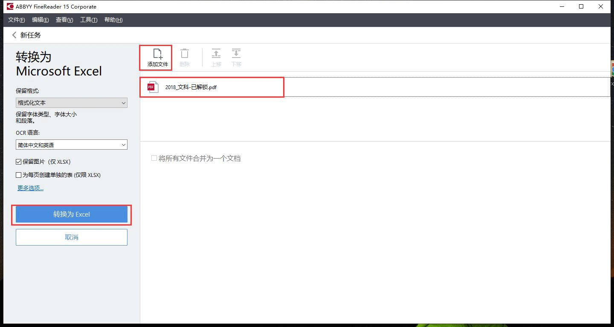This screenshot has height=327, width=614.
Task: Open the 保留格式 dropdown showing 格式化文本
Action: [x=72, y=103]
